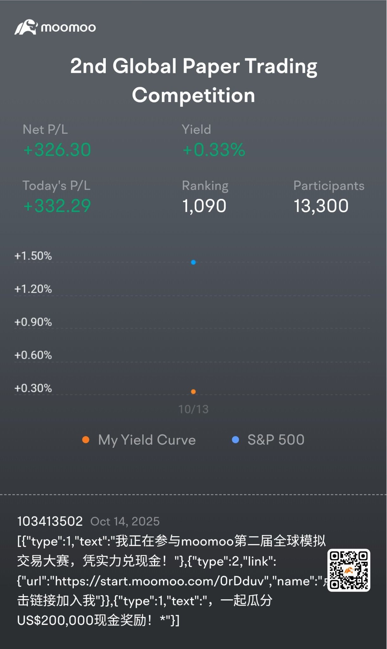Click the moomoo bull logo icon
Screen dimensions: 387x649
pos(26,27)
